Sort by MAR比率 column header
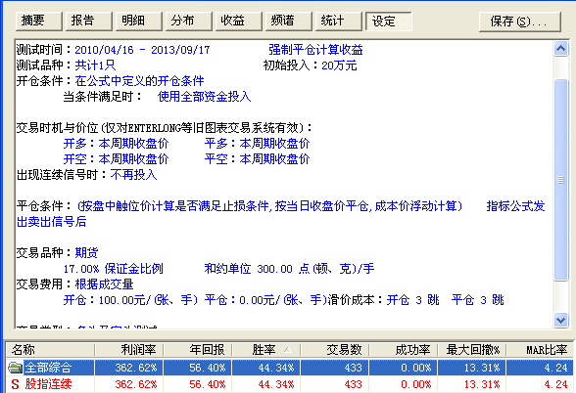 coord(540,350)
